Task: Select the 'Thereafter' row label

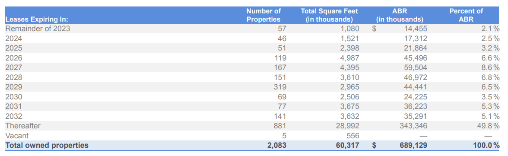Action: [22, 126]
